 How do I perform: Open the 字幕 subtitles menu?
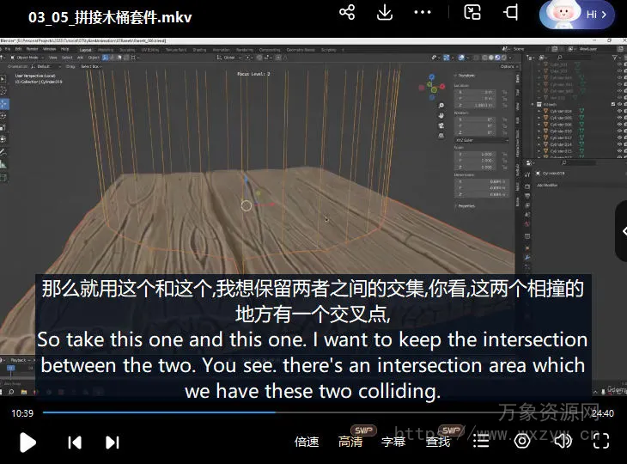(x=393, y=442)
